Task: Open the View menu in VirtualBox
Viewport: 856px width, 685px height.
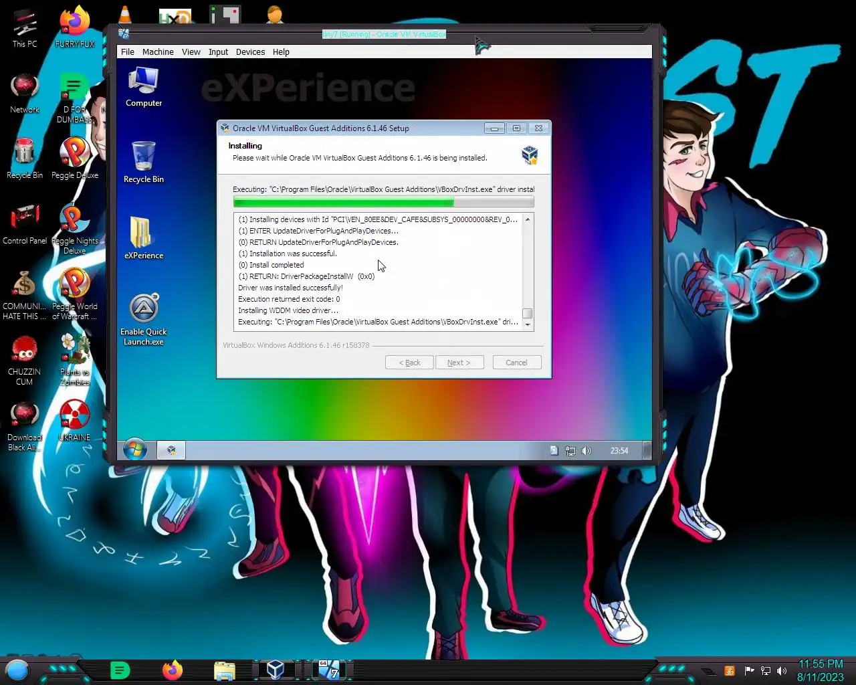Action: click(191, 52)
